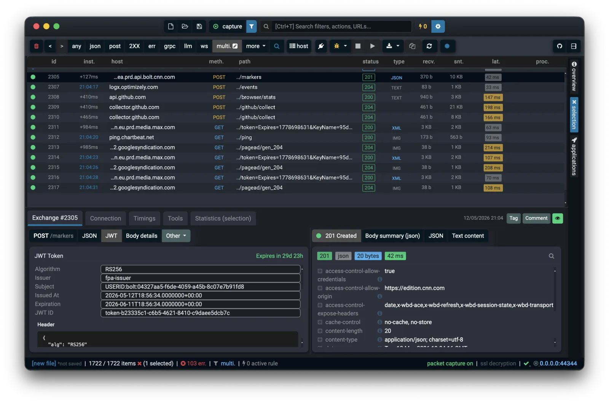Select row 2308 api.github.com
This screenshot has width=609, height=403.
coord(296,97)
